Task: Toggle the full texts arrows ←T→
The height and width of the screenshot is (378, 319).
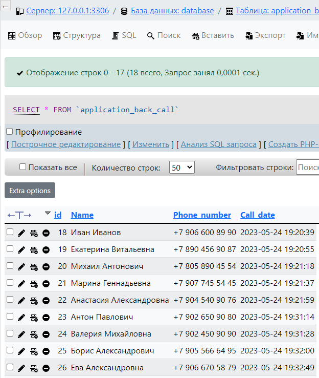Action: pyautogui.click(x=19, y=215)
